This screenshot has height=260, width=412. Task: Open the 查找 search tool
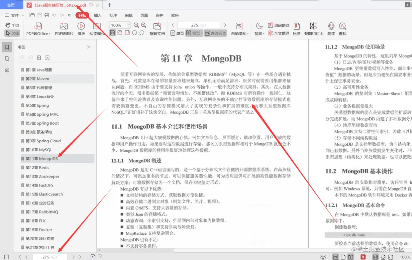point(343,29)
